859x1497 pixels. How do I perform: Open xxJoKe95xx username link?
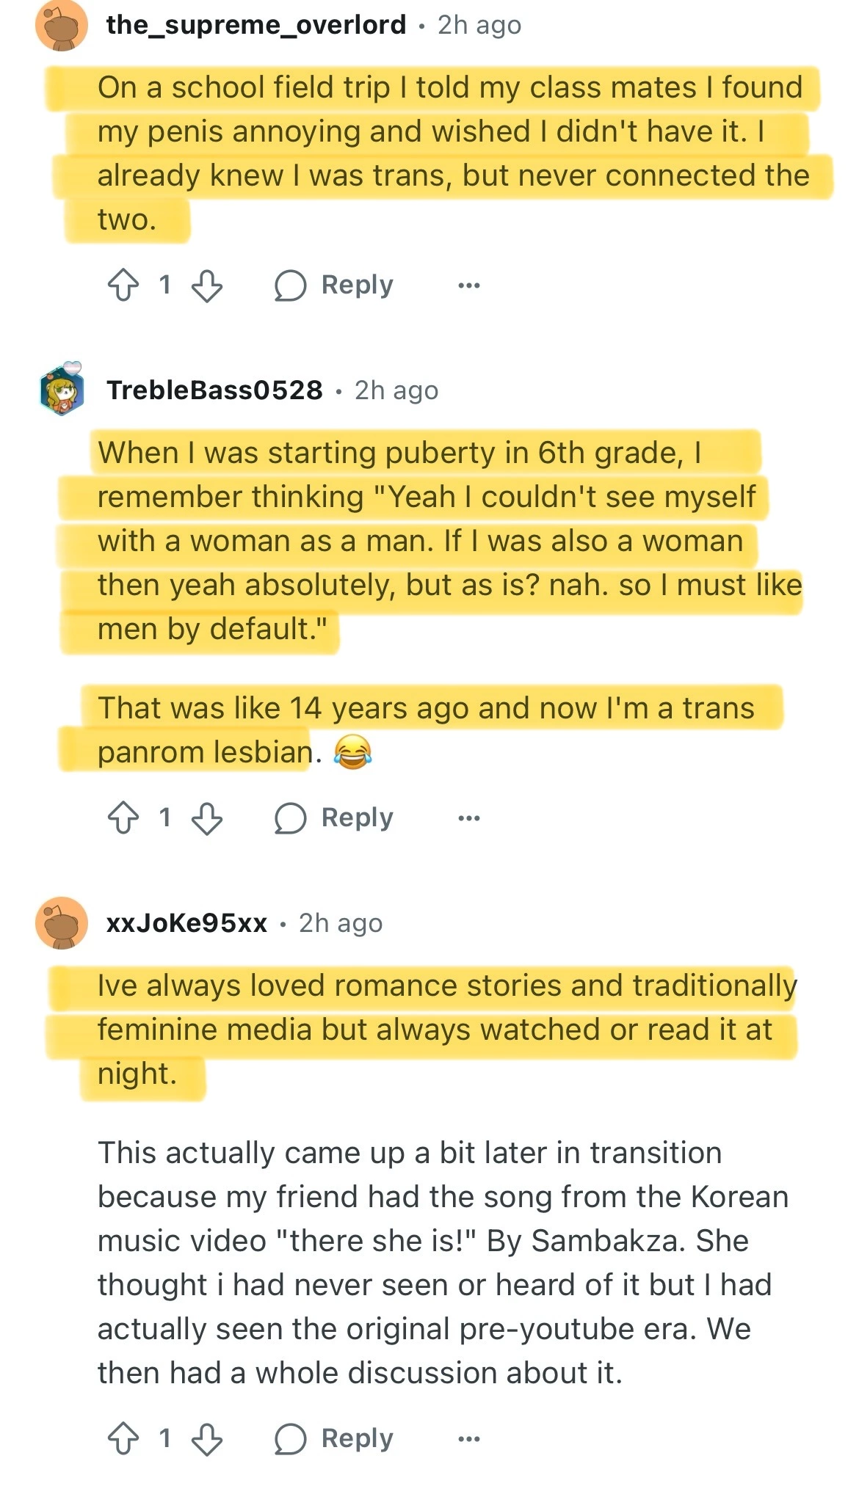[x=186, y=923]
